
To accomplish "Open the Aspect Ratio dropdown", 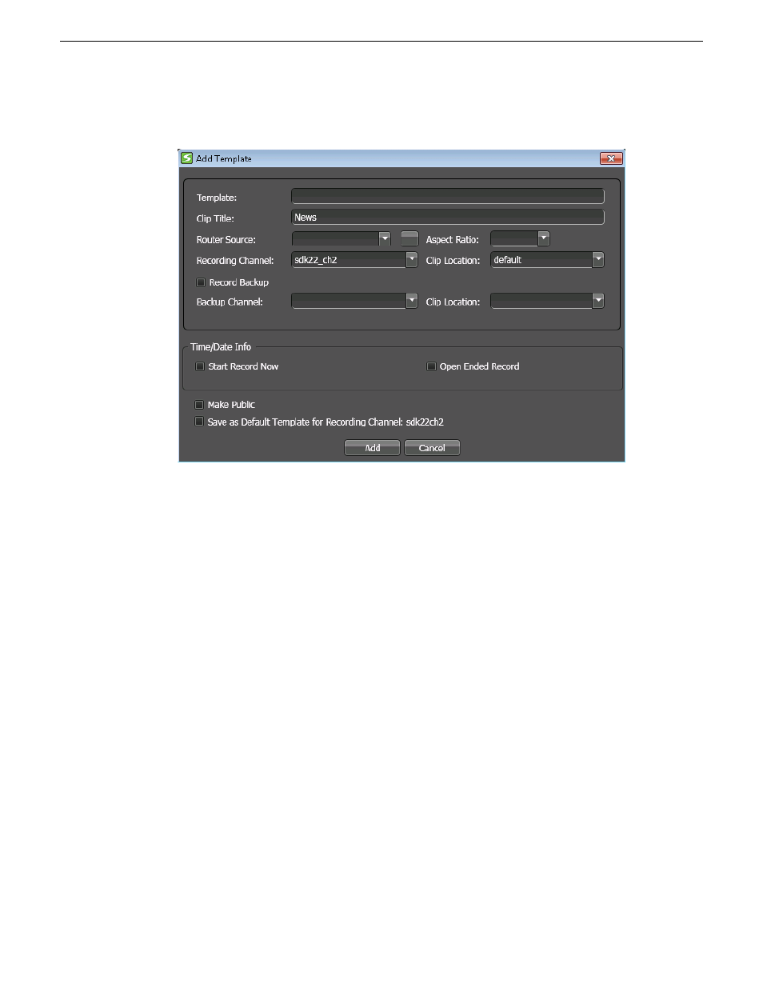I will point(544,238).
